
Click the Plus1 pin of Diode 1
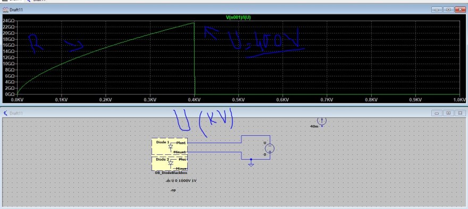181,143
